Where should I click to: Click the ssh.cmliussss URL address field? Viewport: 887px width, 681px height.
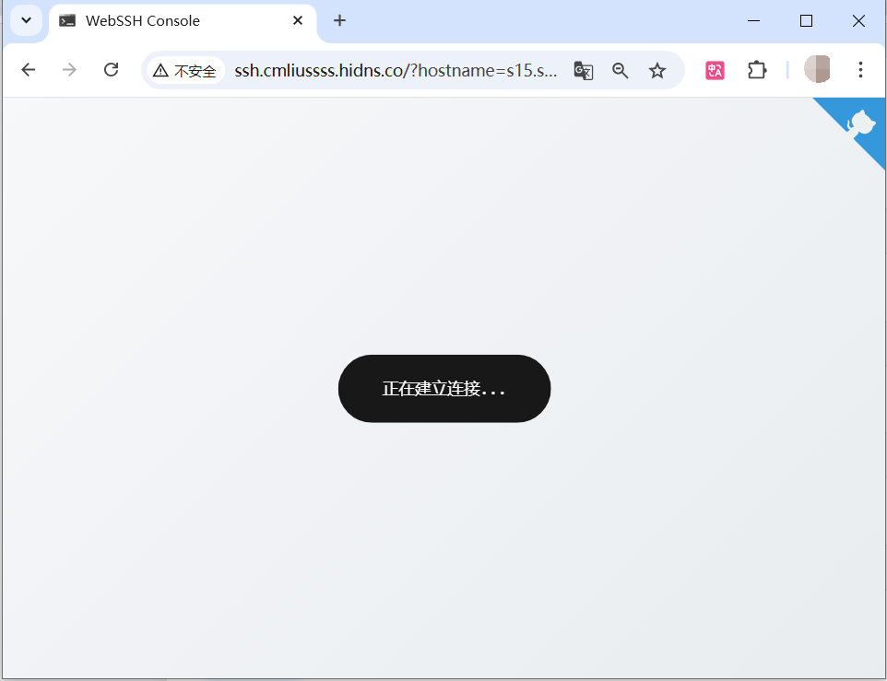395,71
